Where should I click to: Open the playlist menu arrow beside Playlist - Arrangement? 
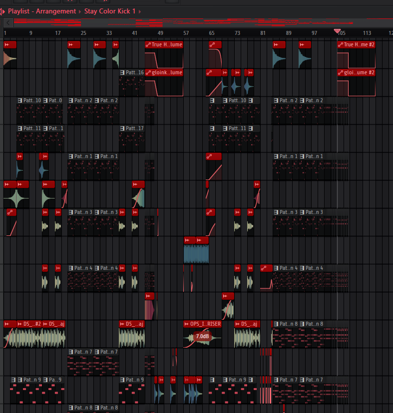tap(2, 11)
